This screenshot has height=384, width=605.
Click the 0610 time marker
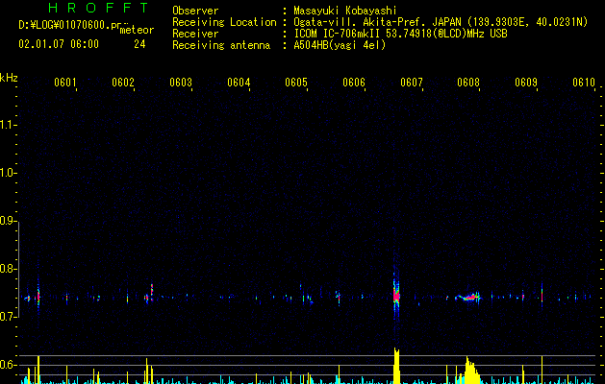coord(584,83)
